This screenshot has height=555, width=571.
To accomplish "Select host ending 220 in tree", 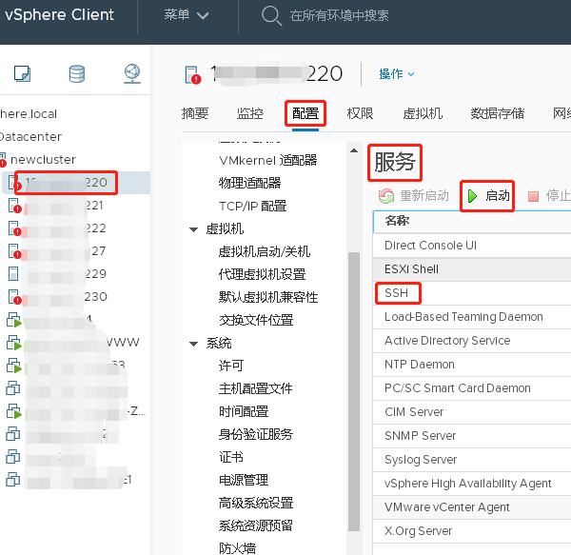I will pos(76,183).
